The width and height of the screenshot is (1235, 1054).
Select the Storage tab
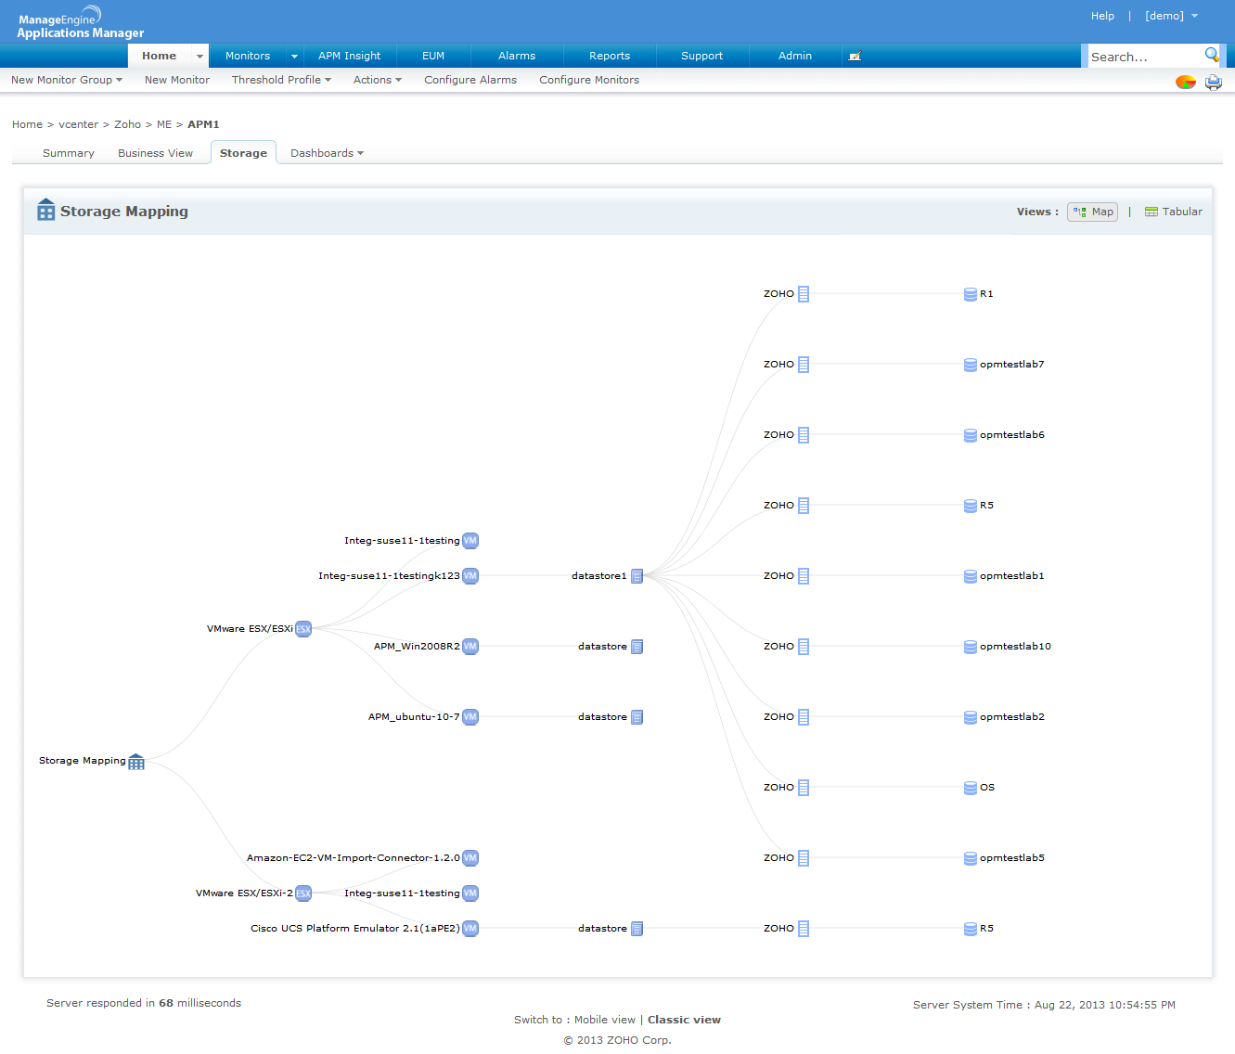[243, 153]
